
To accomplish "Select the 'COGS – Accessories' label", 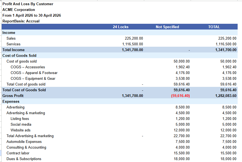I will click(x=28, y=67).
